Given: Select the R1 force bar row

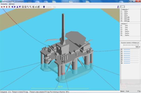Looking at the screenshot, I should [x=130, y=50].
